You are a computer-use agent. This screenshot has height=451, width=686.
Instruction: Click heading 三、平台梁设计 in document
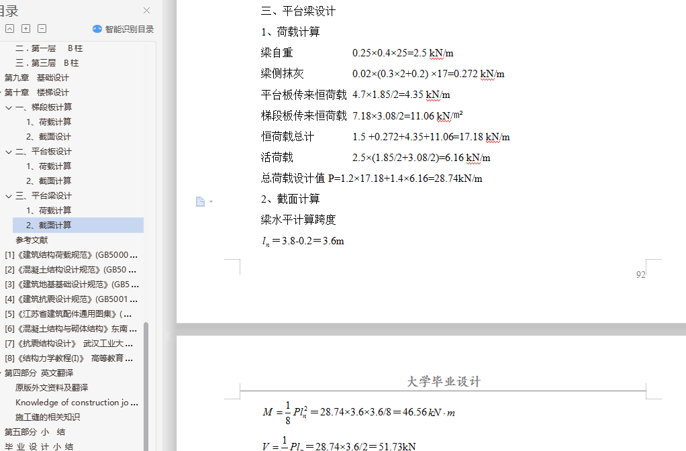point(298,11)
